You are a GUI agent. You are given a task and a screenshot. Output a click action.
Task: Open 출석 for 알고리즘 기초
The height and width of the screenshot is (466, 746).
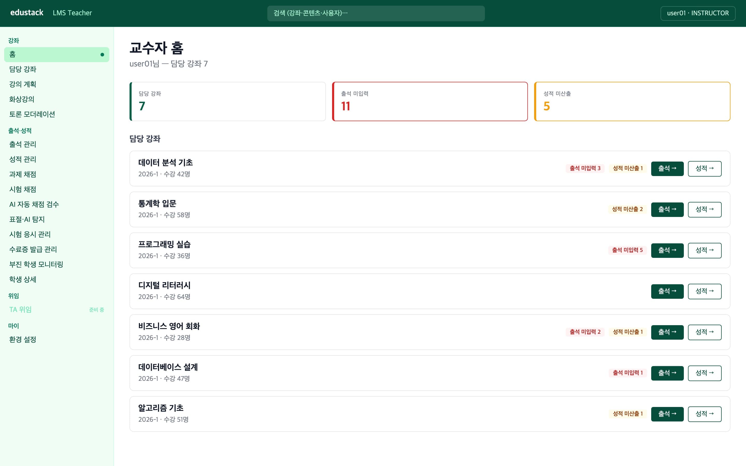pos(667,414)
